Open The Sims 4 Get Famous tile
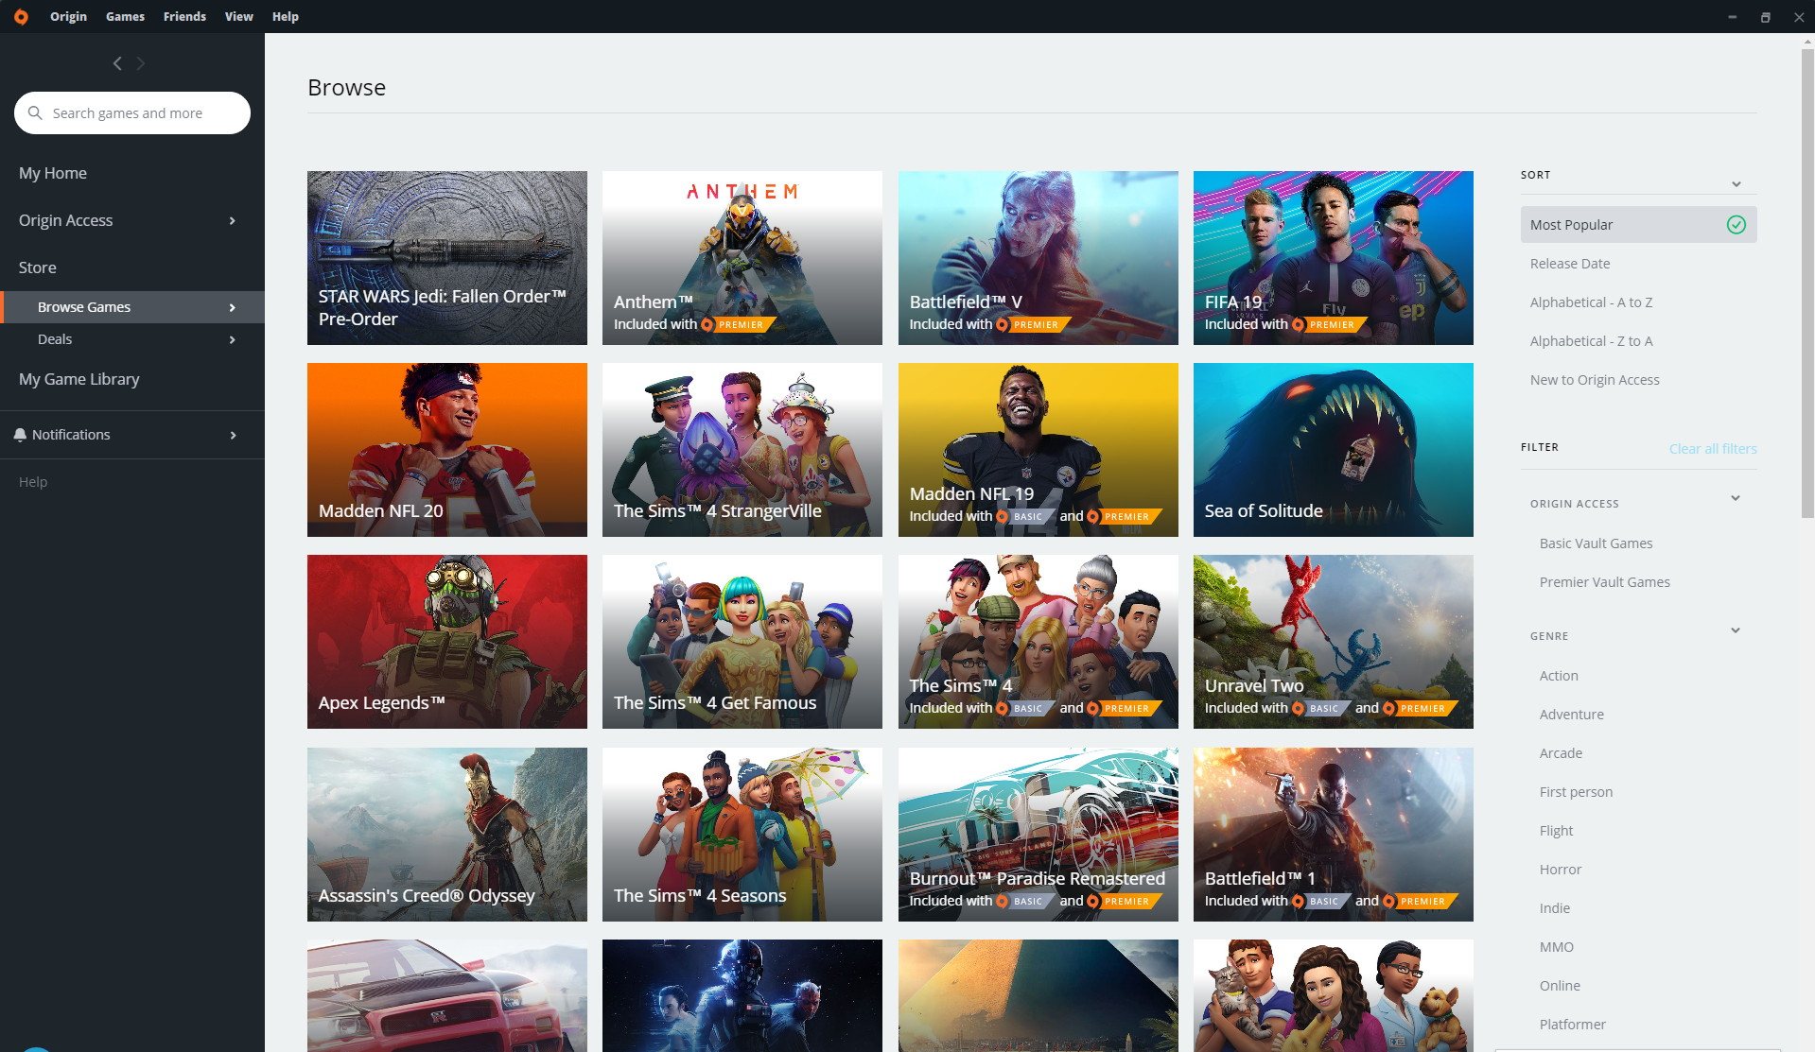The height and width of the screenshot is (1052, 1815). point(742,642)
